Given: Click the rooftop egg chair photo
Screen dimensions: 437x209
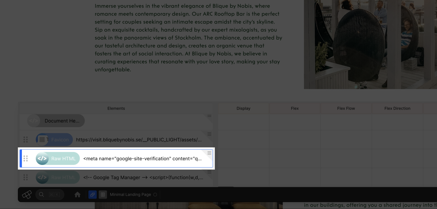Looking at the screenshot, I should point(370,44).
